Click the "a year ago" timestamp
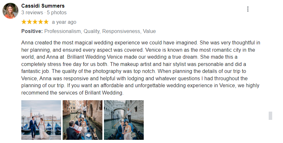 click(64, 22)
